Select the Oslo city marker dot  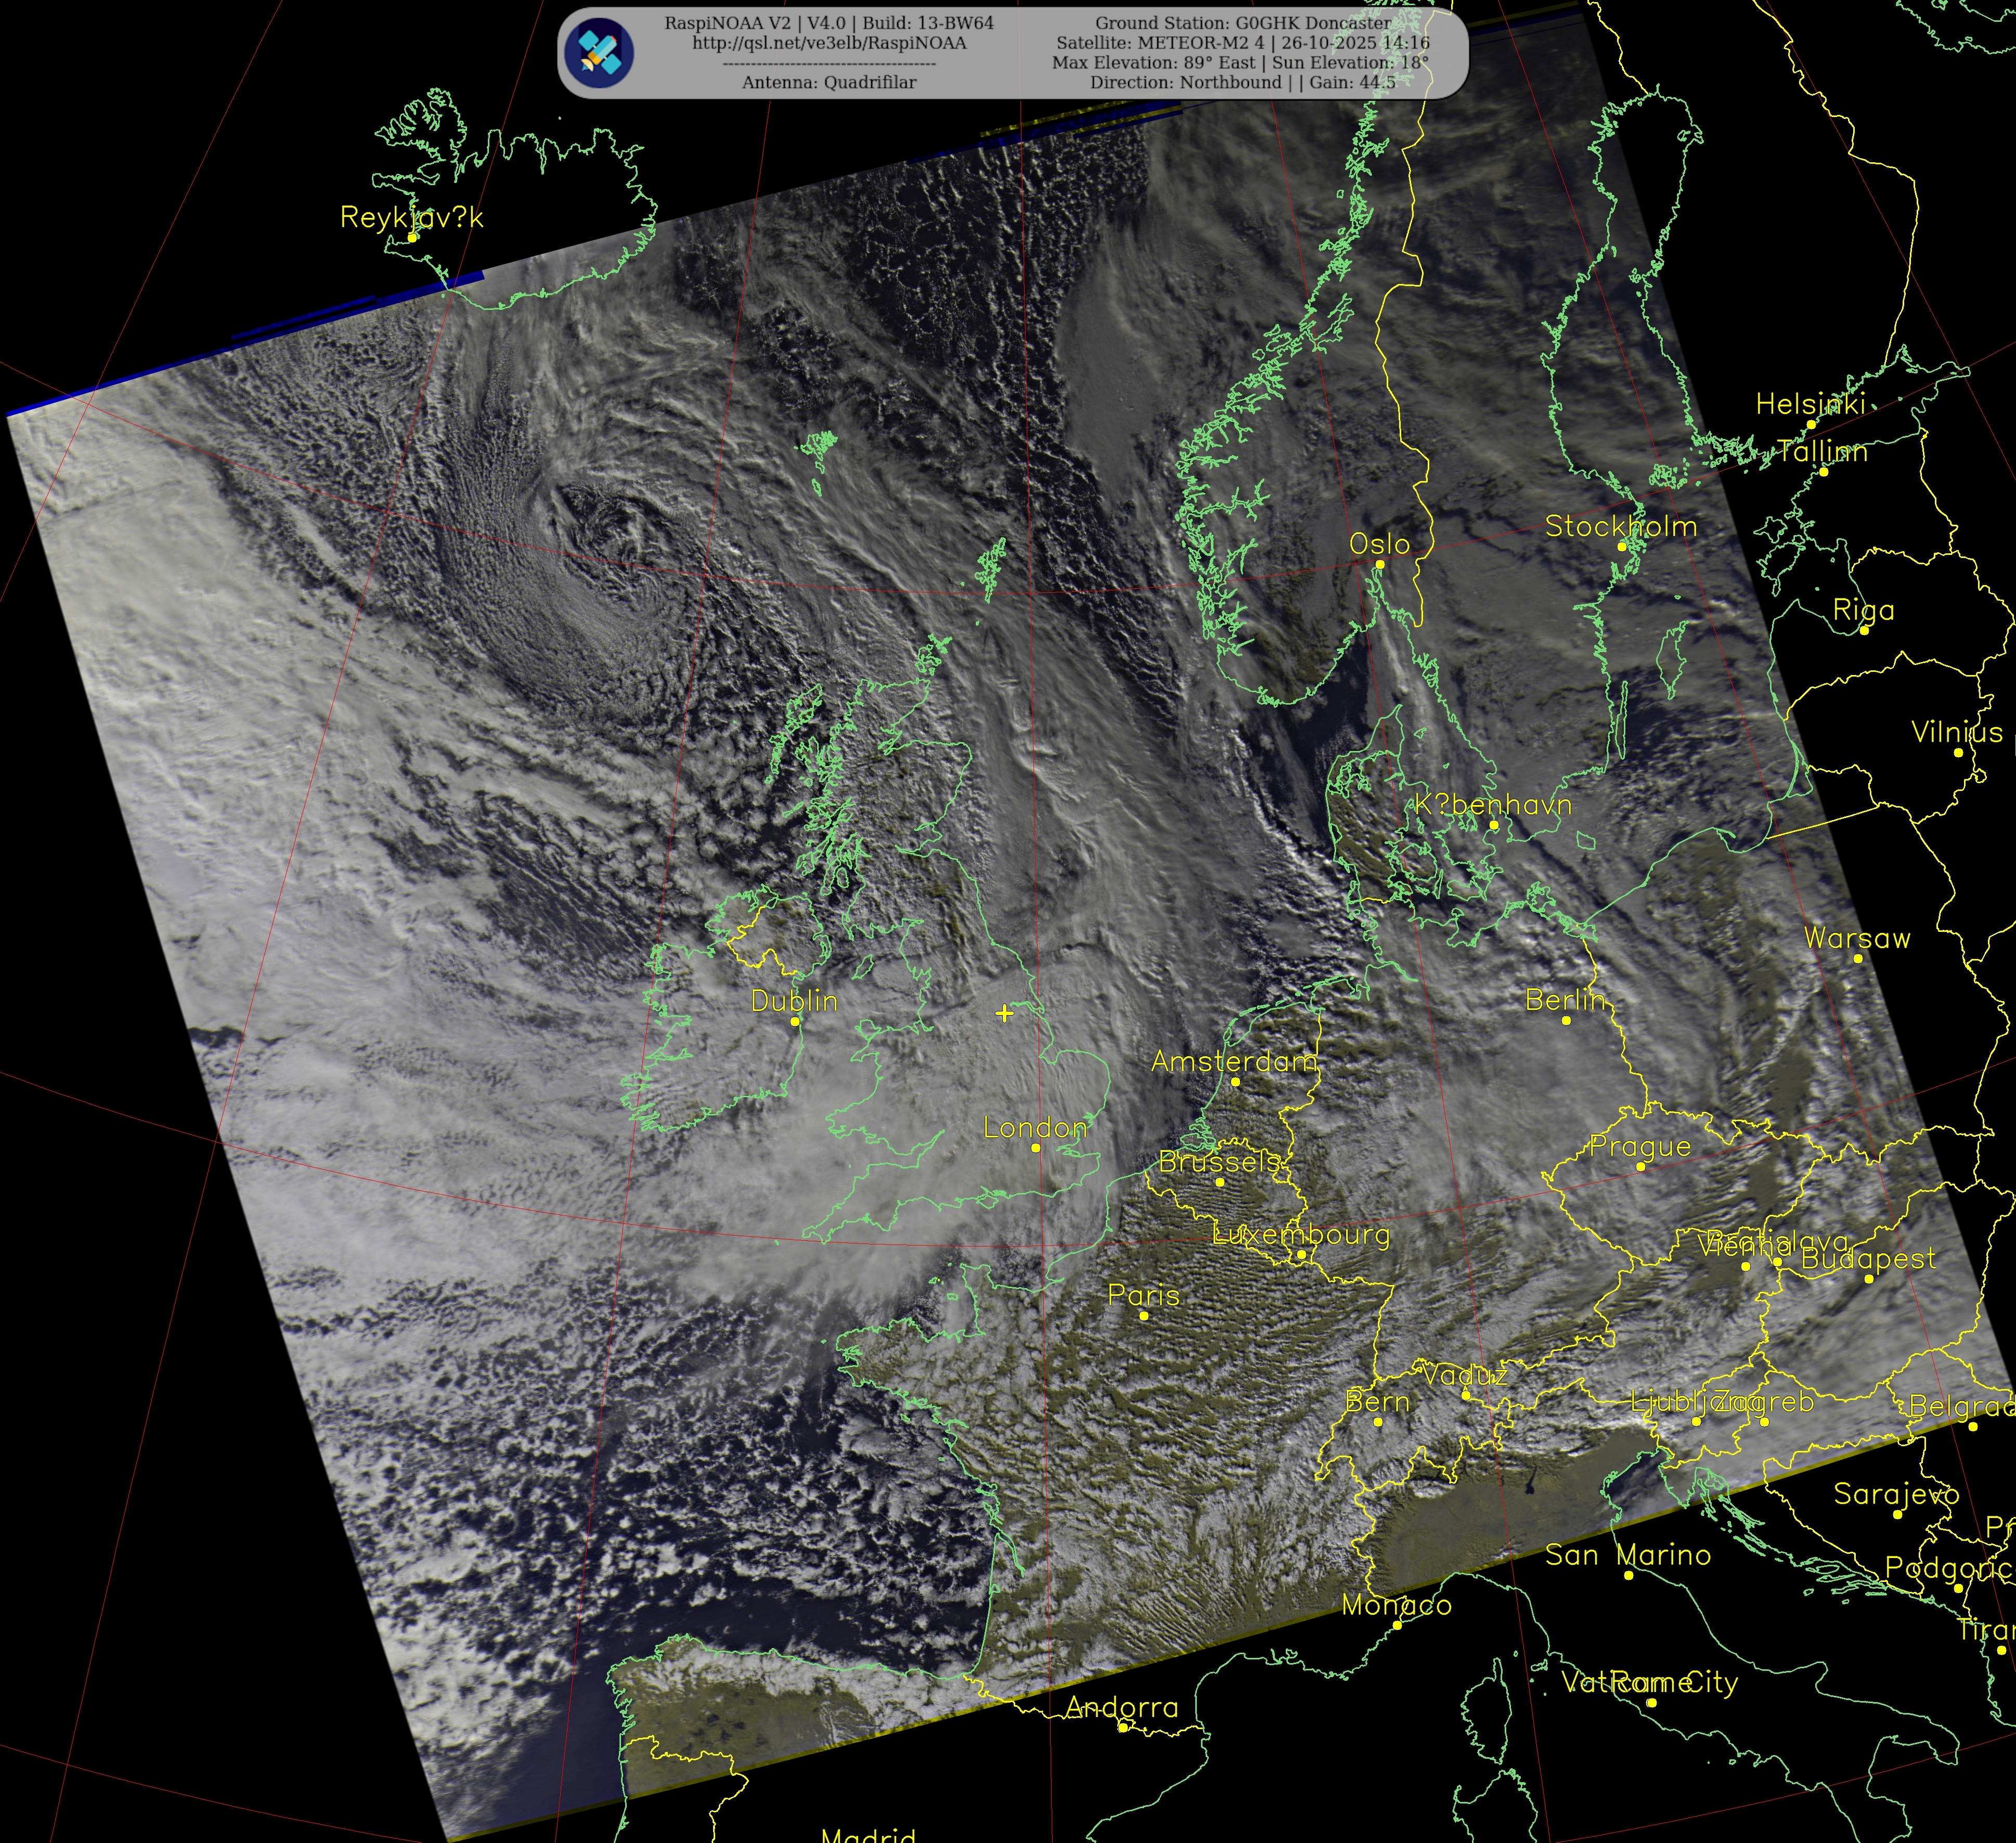[x=1380, y=564]
